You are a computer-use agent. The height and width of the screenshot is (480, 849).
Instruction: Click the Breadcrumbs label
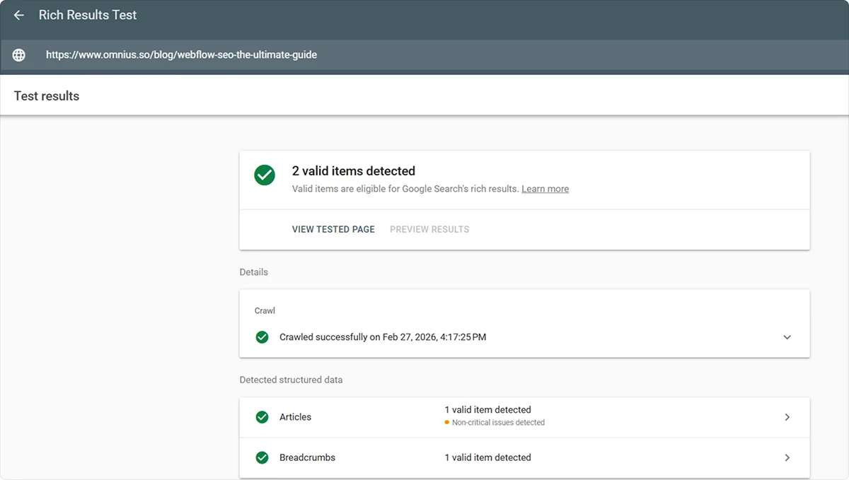307,457
